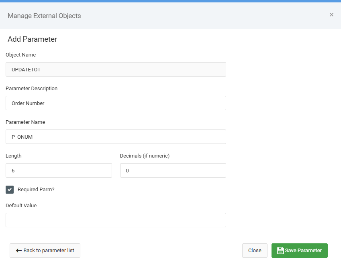Click the Parameter Description label
Viewport: 341px width, 265px height.
pyautogui.click(x=32, y=89)
